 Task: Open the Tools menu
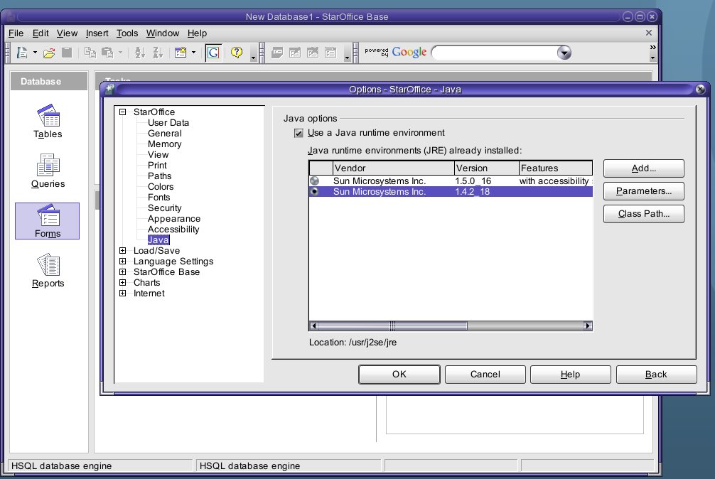(127, 33)
